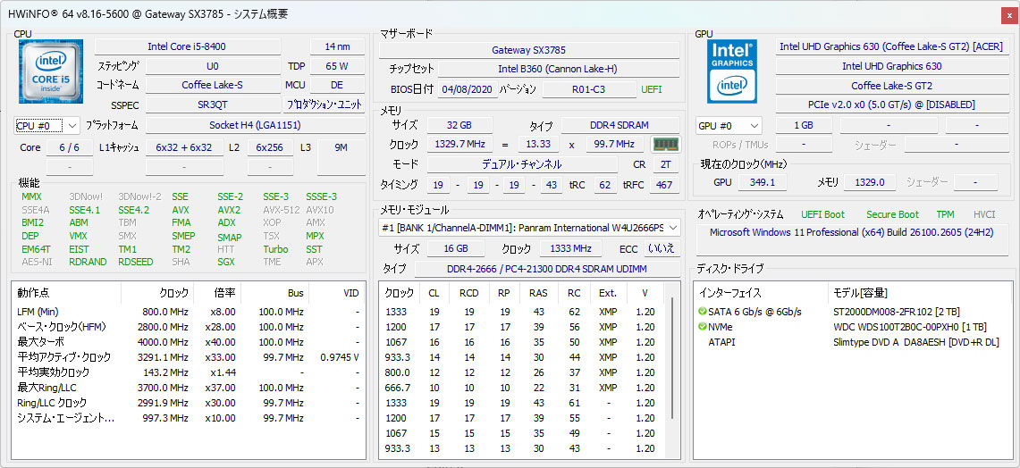The width and height of the screenshot is (1020, 468).
Task: Click the 16 GB module size value
Action: click(456, 248)
